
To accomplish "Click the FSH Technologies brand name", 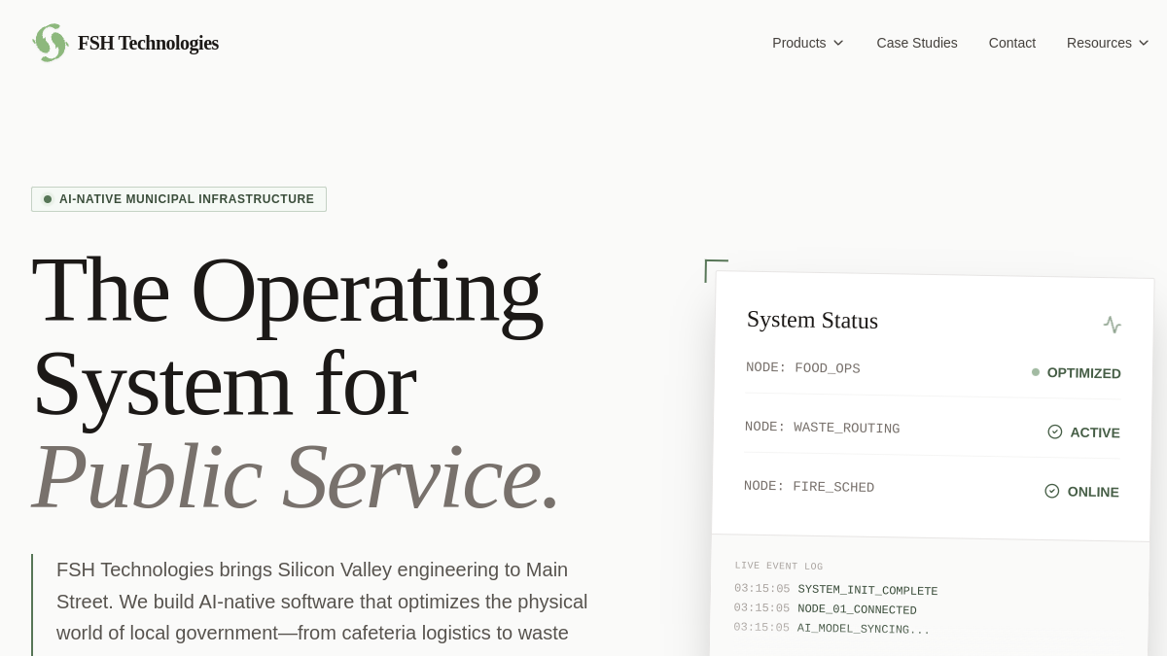I will (148, 43).
